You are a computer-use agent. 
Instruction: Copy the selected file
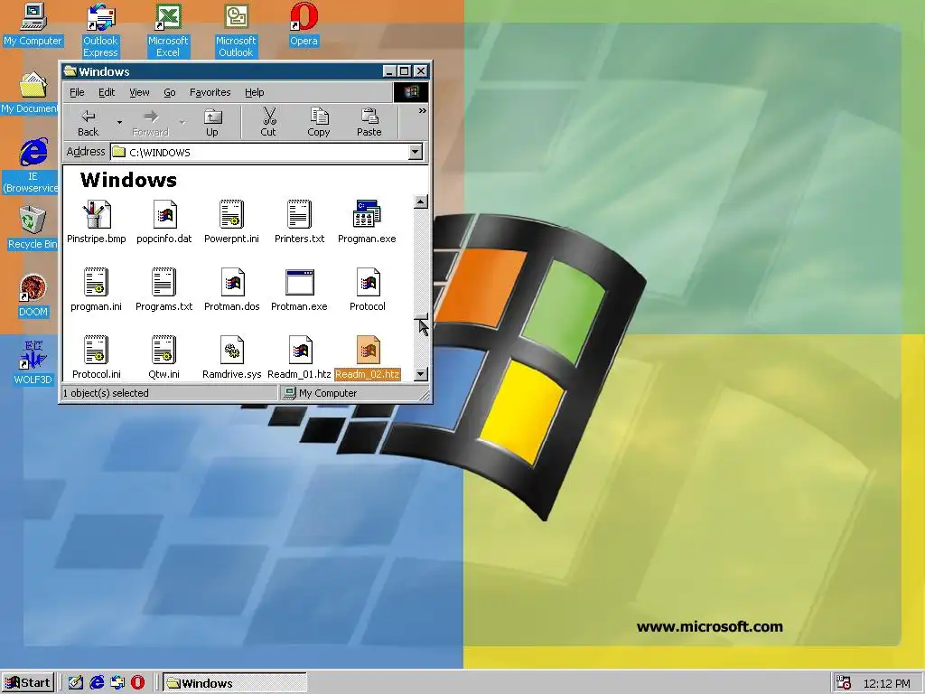coord(319,123)
